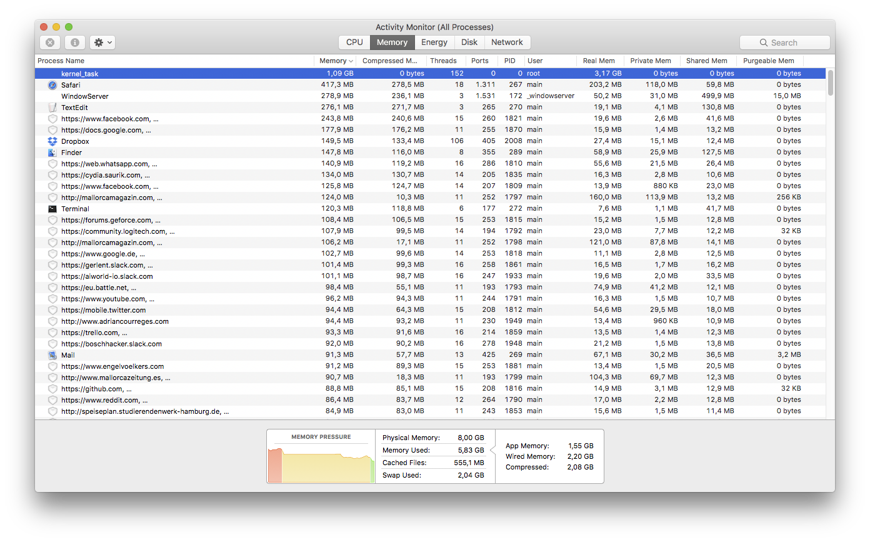
Task: Click the shield icon beside docs.google.com
Action: point(52,130)
